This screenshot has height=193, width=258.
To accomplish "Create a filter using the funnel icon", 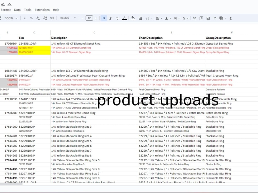I will (215, 18).
